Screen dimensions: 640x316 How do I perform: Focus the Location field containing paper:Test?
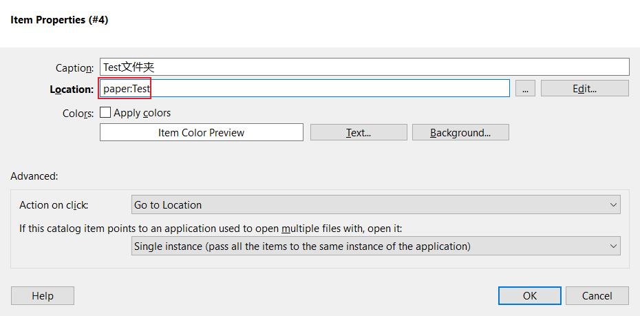(x=304, y=88)
